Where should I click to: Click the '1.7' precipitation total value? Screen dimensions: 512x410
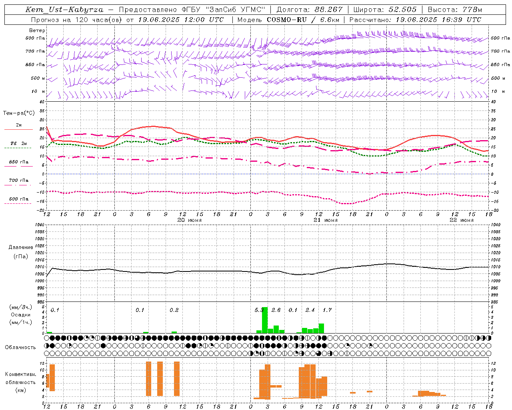(327, 310)
